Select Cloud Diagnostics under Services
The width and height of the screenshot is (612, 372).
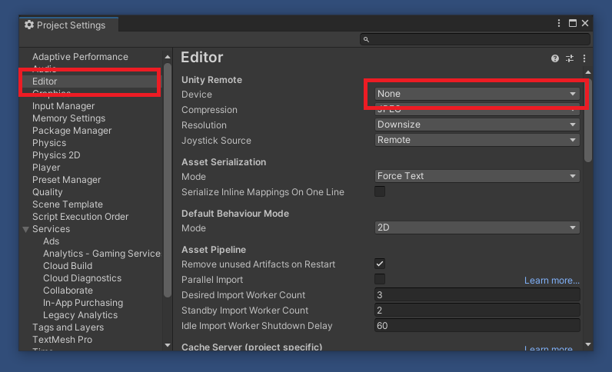click(82, 278)
